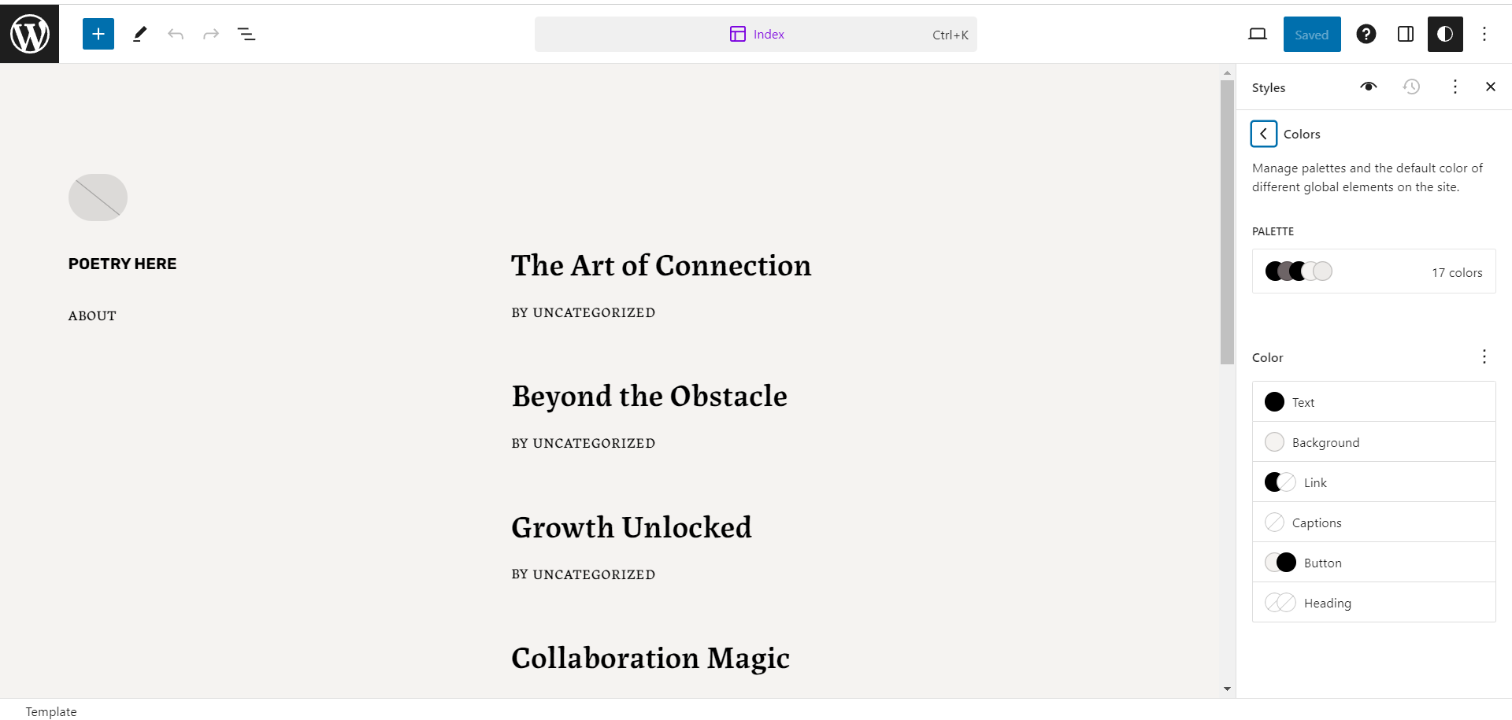Screen dimensions: 1512x720
Task: Click the Saved button
Action: tap(1312, 34)
